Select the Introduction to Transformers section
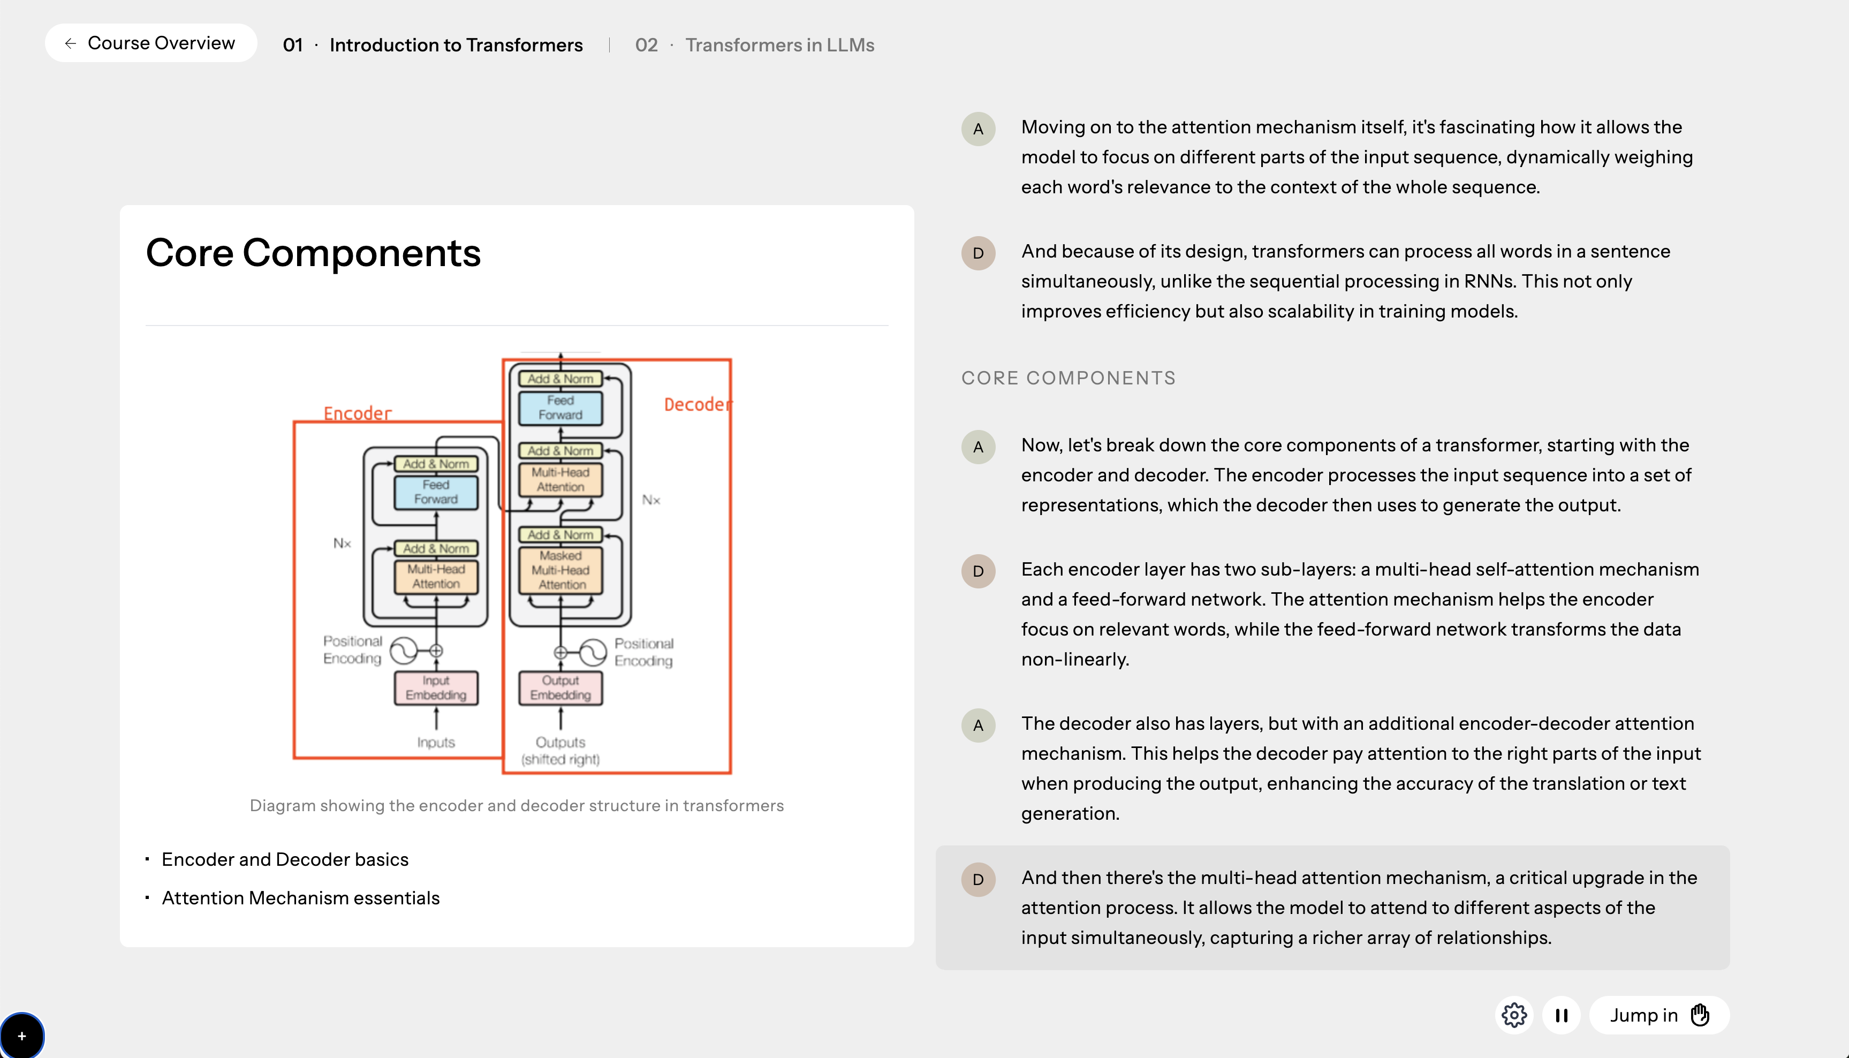This screenshot has width=1849, height=1058. point(456,45)
